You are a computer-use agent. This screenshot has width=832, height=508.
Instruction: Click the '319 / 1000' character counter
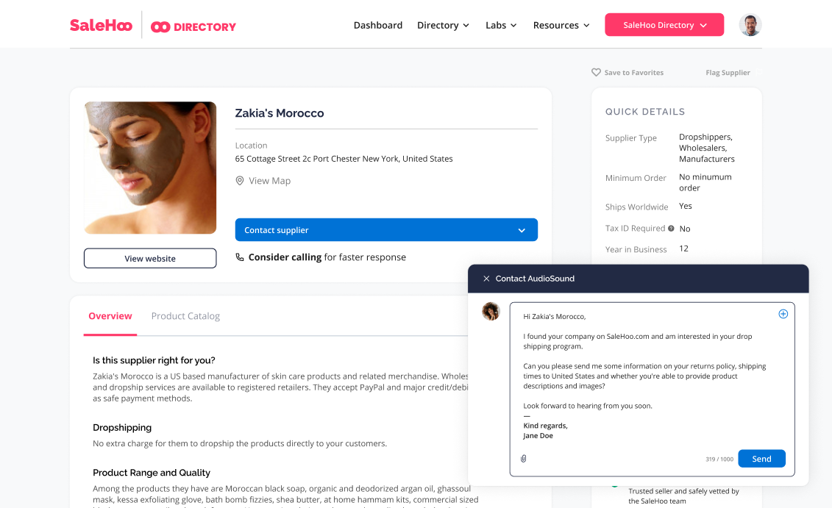[x=719, y=459]
